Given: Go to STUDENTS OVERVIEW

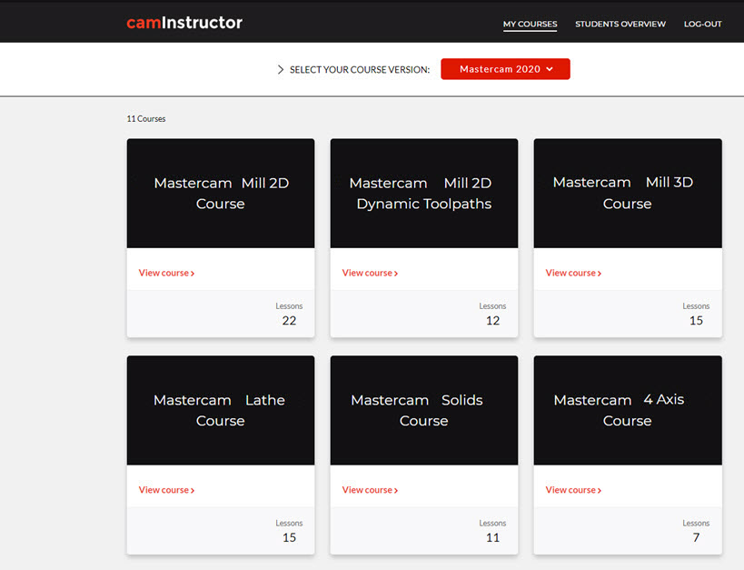Looking at the screenshot, I should 620,24.
